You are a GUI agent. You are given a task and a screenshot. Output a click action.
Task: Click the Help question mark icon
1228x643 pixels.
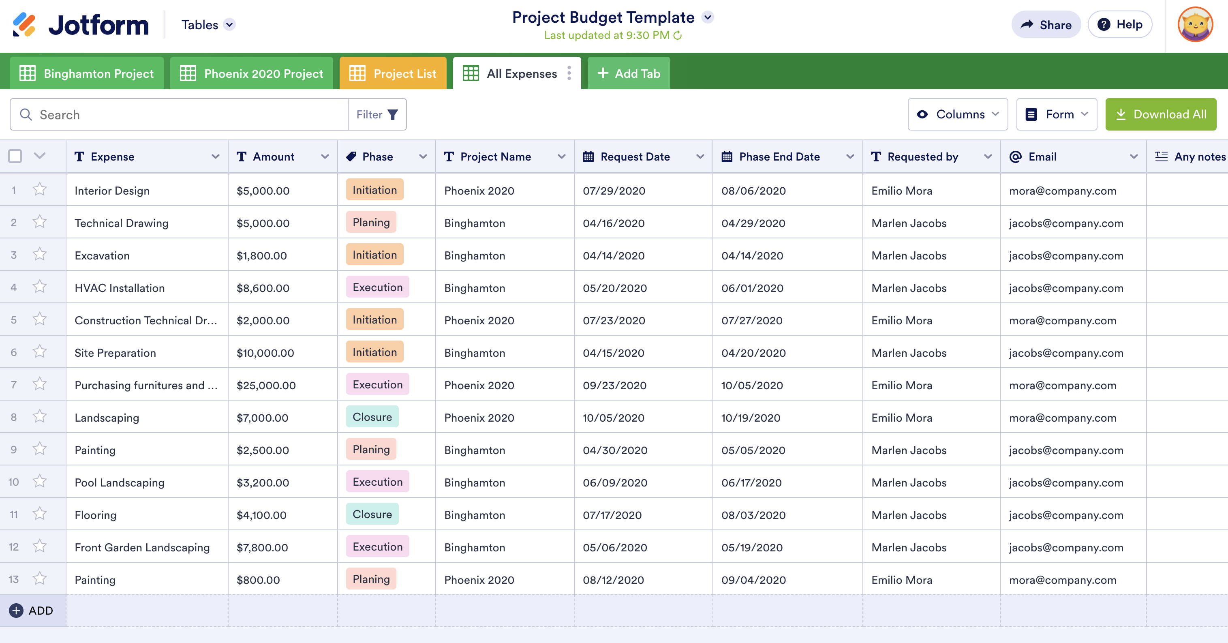pyautogui.click(x=1104, y=25)
